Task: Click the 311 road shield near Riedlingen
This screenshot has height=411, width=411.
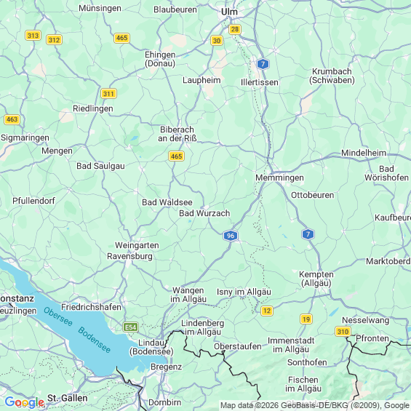Action: point(109,94)
